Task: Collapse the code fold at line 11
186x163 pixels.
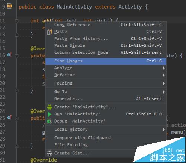Action: pos(16,21)
